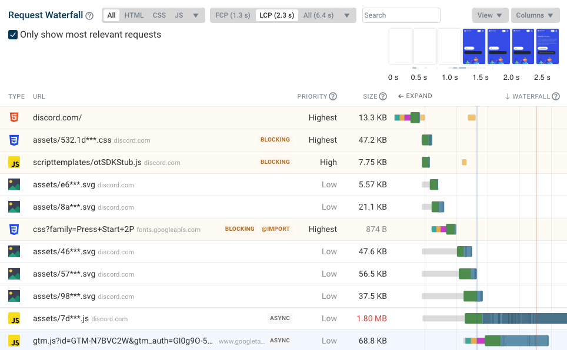
Task: Switch to All (6.4 s) range
Action: tap(319, 15)
